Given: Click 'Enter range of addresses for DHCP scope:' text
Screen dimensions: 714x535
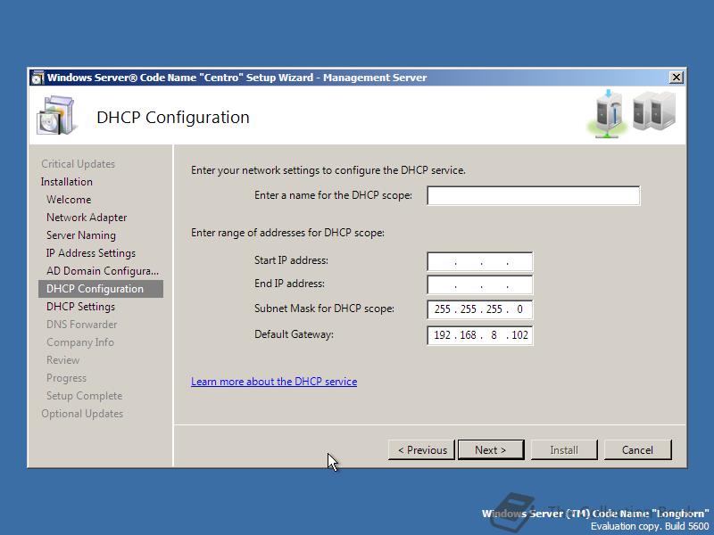Looking at the screenshot, I should [287, 233].
